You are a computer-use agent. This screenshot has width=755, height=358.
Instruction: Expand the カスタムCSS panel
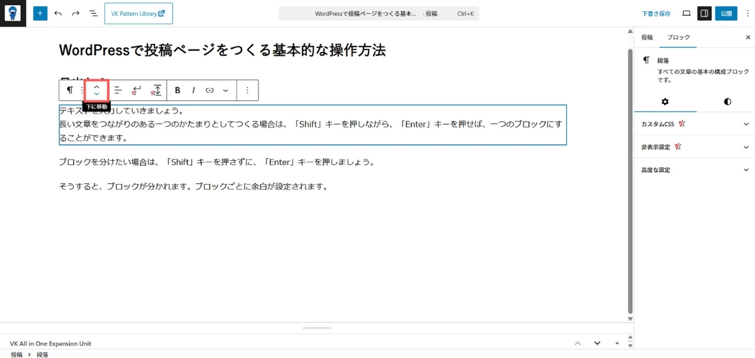695,124
